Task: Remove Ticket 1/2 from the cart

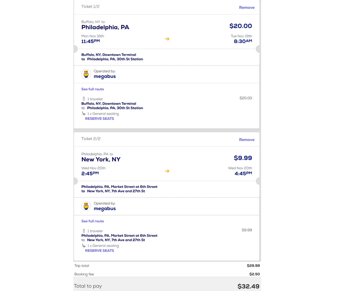Action: (x=247, y=7)
